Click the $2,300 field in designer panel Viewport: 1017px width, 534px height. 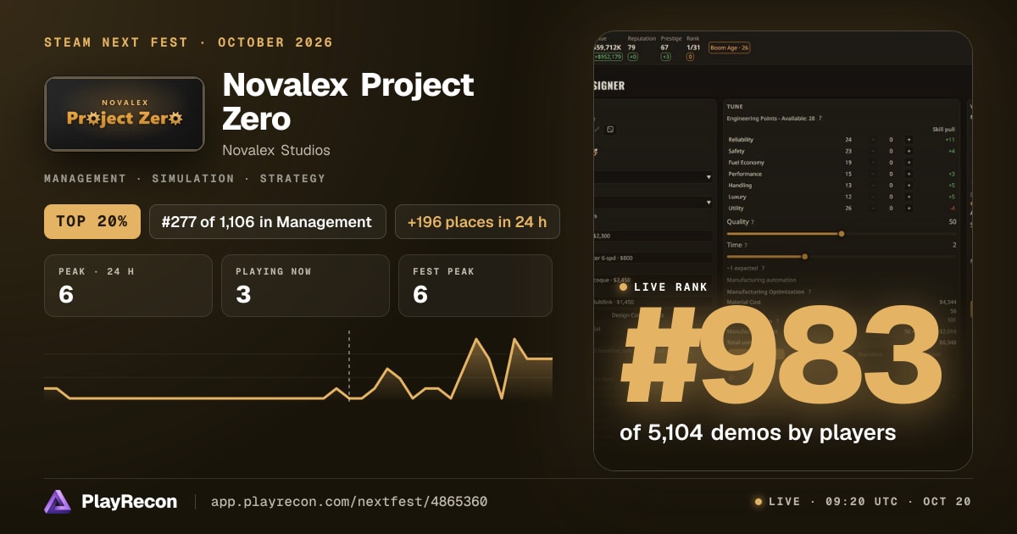pos(653,236)
